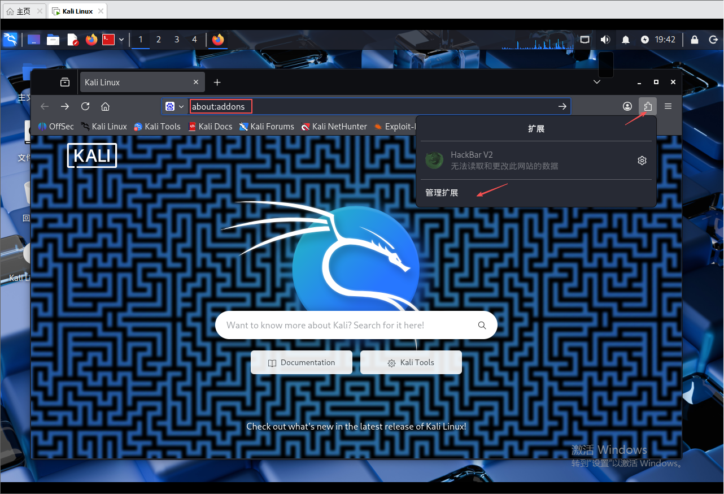This screenshot has height=494, width=724.
Task: Go forward with the forward arrow
Action: pyautogui.click(x=65, y=106)
